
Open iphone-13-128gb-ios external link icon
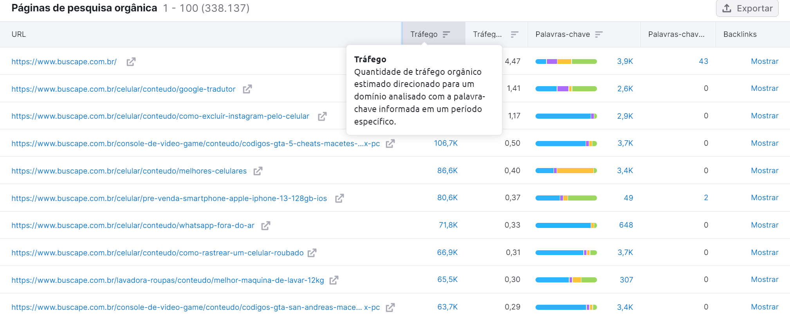pyautogui.click(x=339, y=198)
